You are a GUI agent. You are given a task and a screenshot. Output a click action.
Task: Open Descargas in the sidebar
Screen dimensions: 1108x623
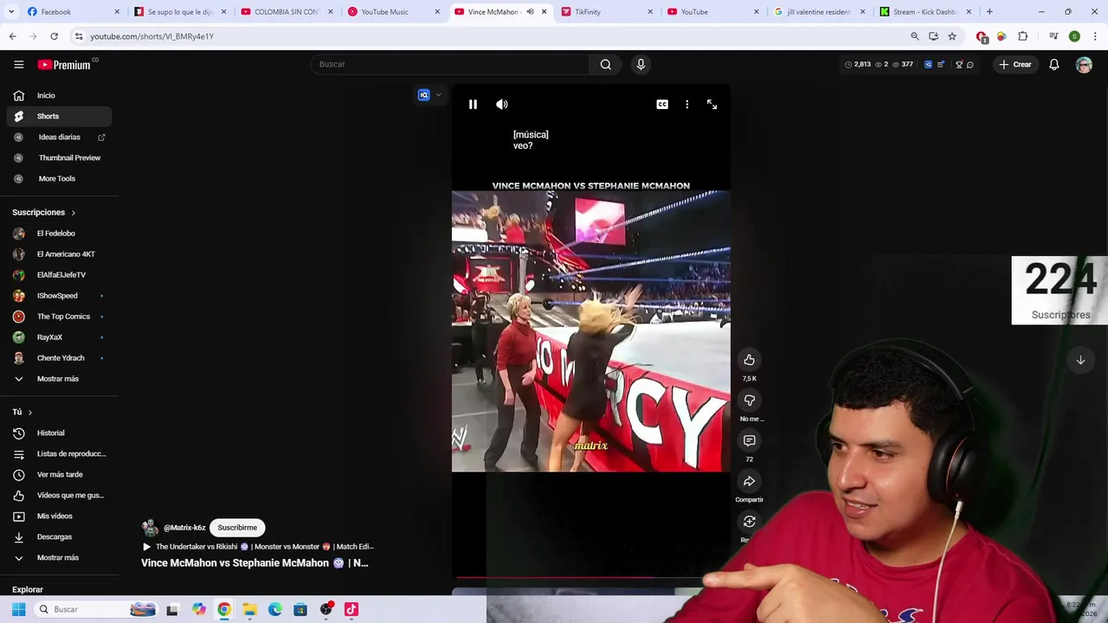click(59, 536)
